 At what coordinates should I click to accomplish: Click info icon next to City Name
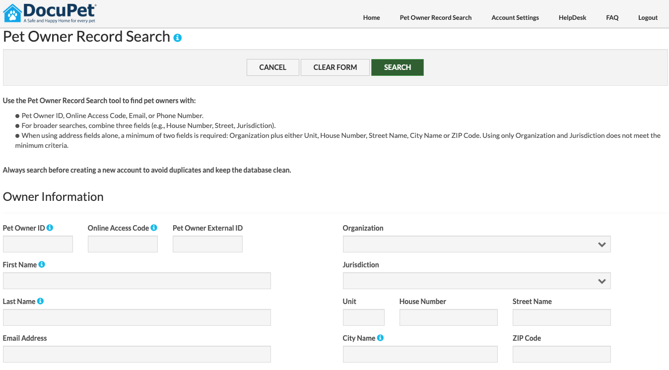pos(380,338)
